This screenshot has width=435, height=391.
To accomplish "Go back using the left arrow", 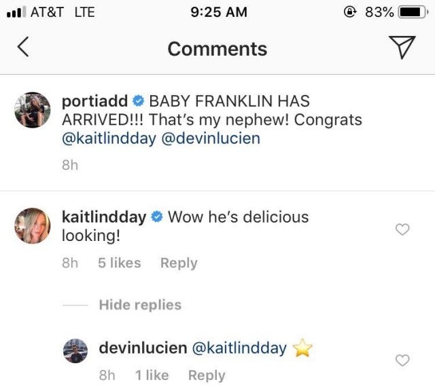I will click(23, 48).
